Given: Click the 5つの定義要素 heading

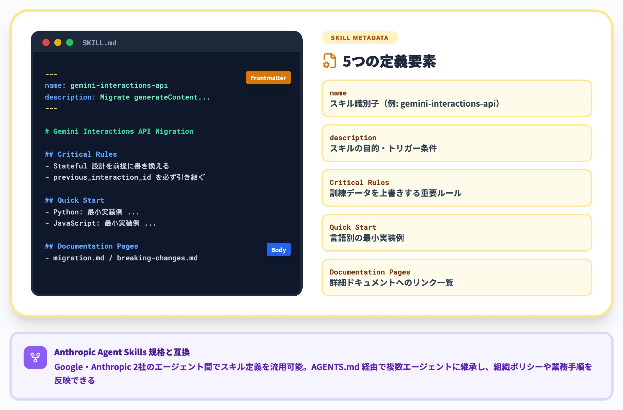Looking at the screenshot, I should pyautogui.click(x=389, y=62).
